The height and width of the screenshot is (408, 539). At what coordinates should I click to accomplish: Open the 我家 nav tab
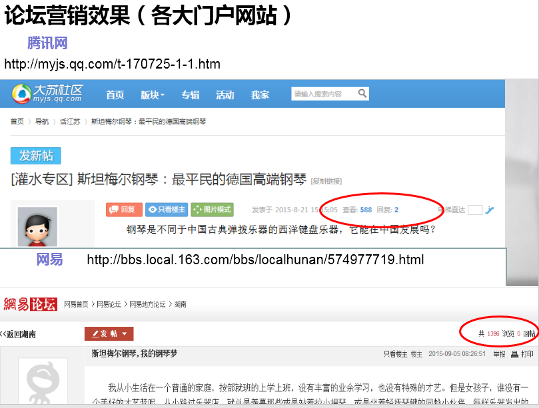point(260,95)
